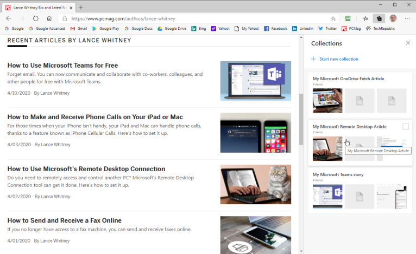Open the Google bookmark
This screenshot has height=254, width=416.
coord(14,29)
